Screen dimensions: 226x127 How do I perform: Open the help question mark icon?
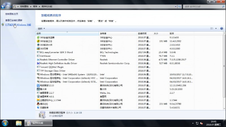pyautogui.click(x=221, y=29)
